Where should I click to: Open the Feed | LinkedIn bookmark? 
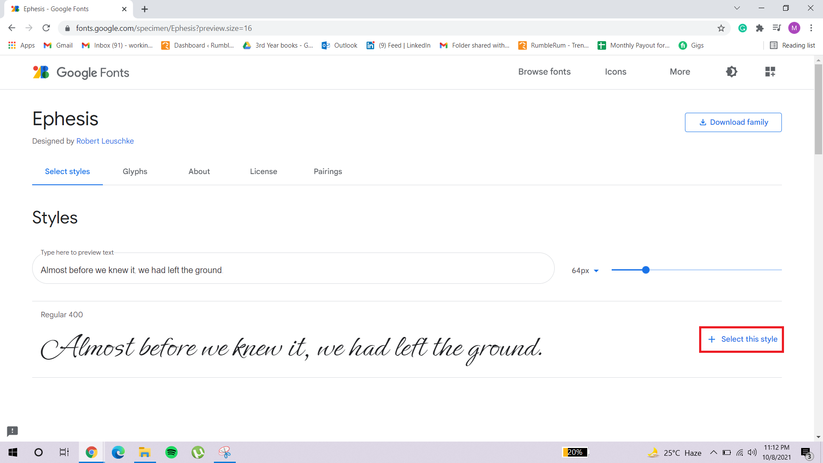[398, 45]
